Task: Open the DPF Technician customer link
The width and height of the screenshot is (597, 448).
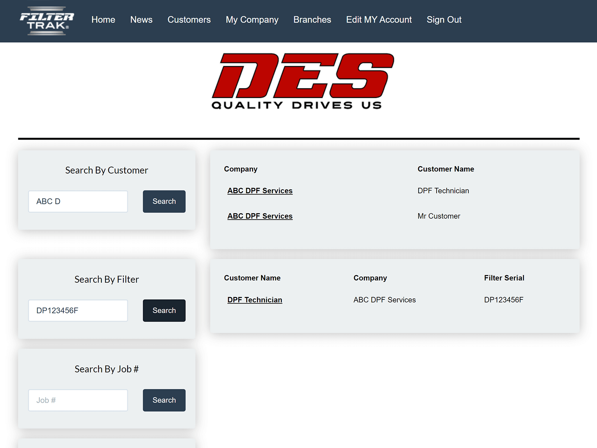Action: (x=255, y=300)
